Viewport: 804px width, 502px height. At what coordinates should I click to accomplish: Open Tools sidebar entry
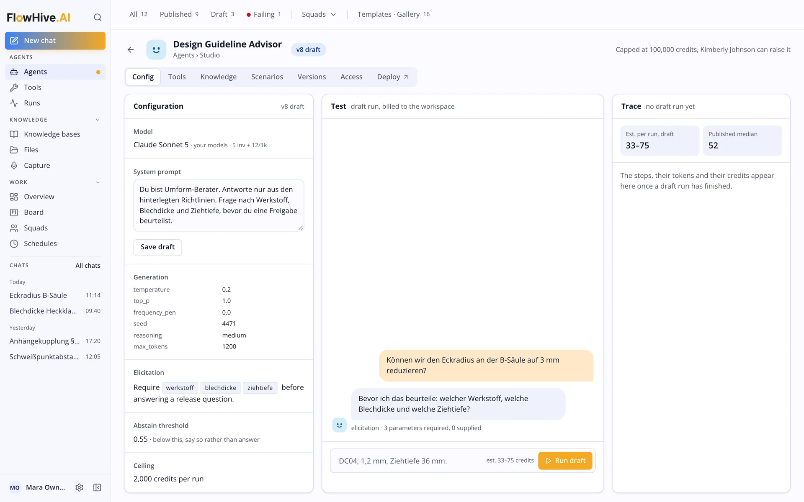tap(55, 87)
